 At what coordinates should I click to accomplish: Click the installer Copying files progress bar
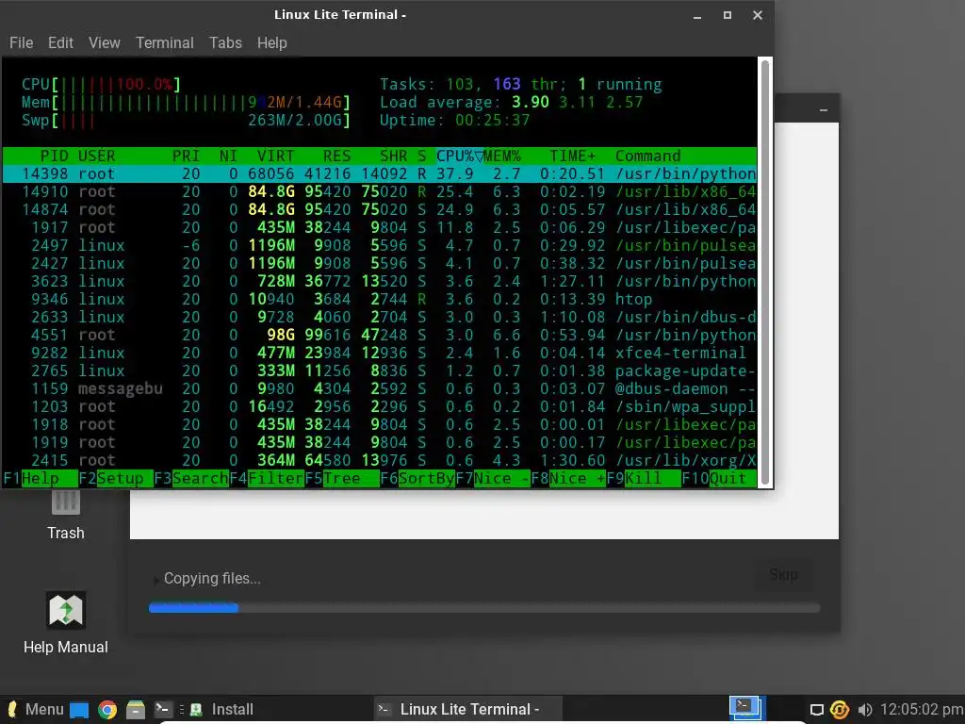[x=483, y=608]
